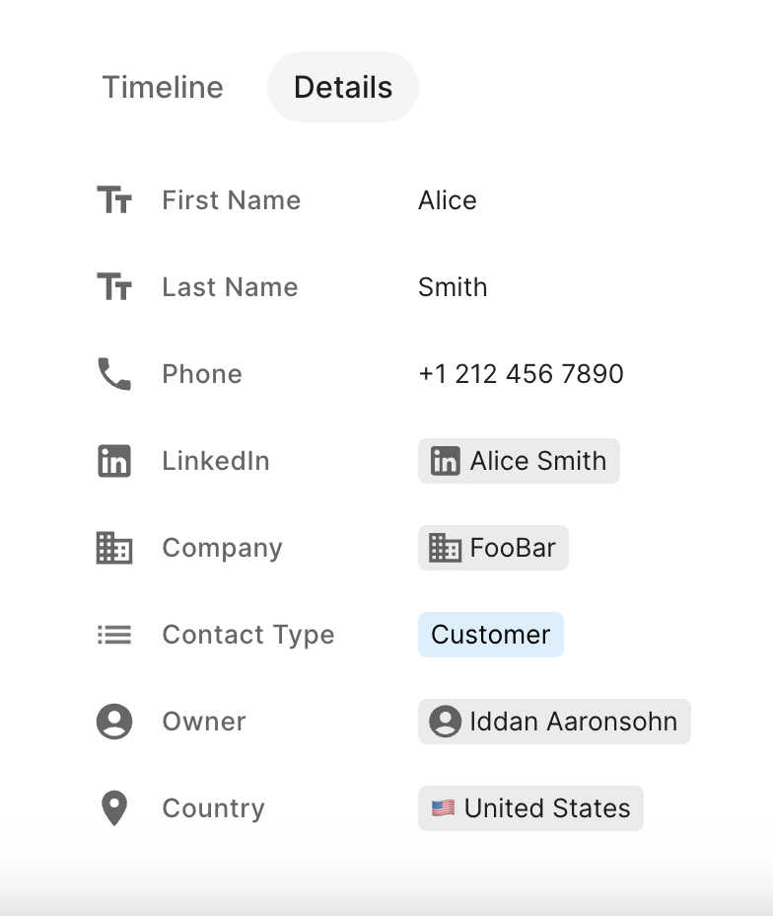Click the LinkedIn icon inside the Alice Smith chip

[x=444, y=460]
